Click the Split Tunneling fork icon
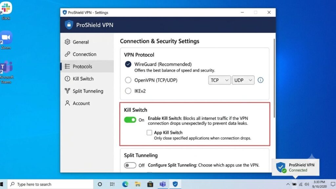The image size is (336, 189). pyautogui.click(x=67, y=91)
